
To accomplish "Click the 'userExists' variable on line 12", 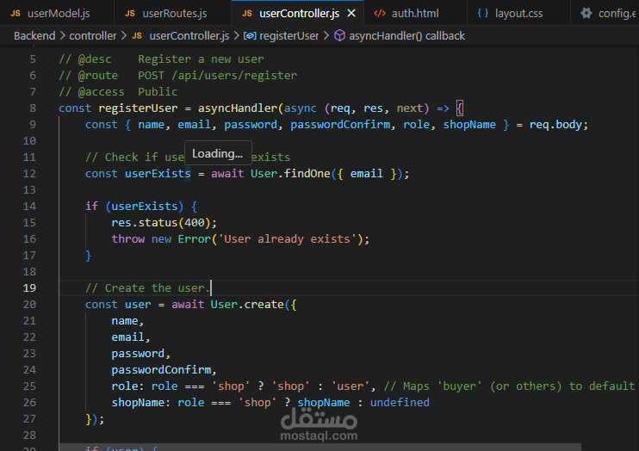I will pos(158,174).
